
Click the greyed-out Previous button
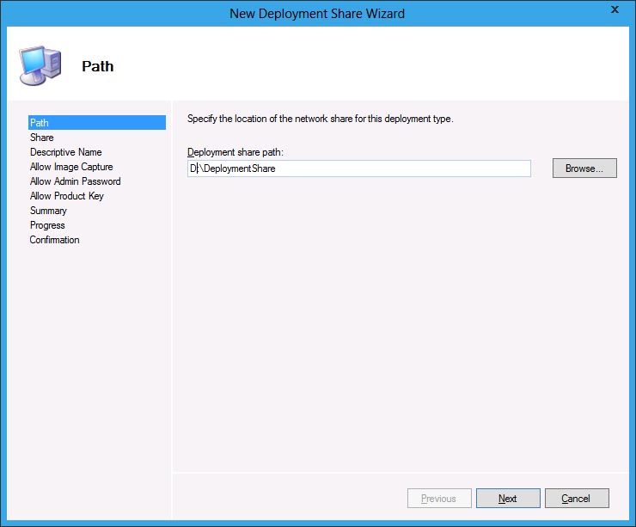click(438, 499)
